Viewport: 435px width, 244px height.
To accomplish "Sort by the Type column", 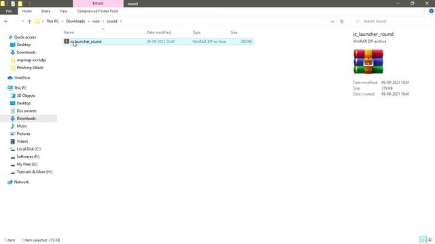I will 196,33.
